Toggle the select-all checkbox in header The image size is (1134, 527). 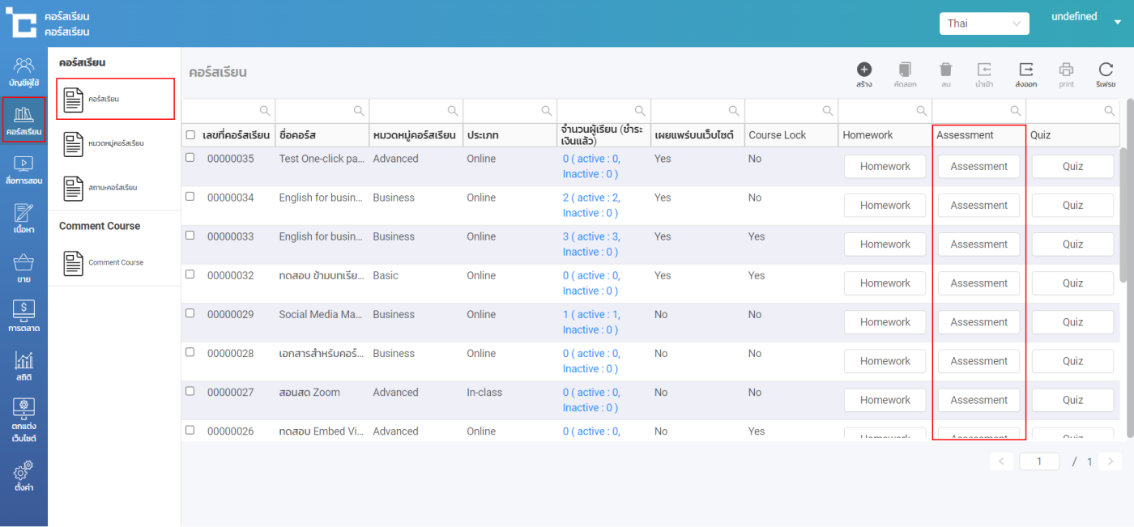click(x=190, y=135)
